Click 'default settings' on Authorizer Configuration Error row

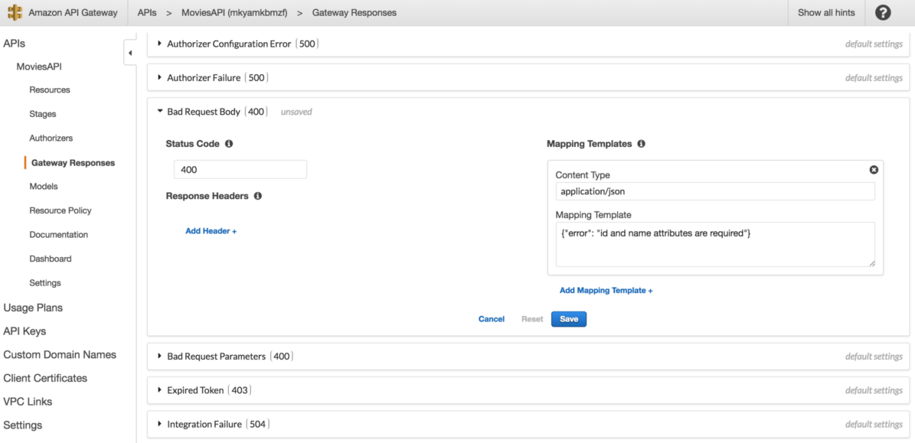(x=874, y=44)
